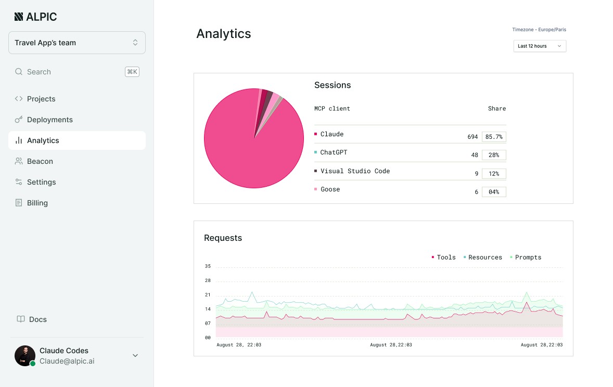Toggle the Resources series in chart legend

coord(482,257)
